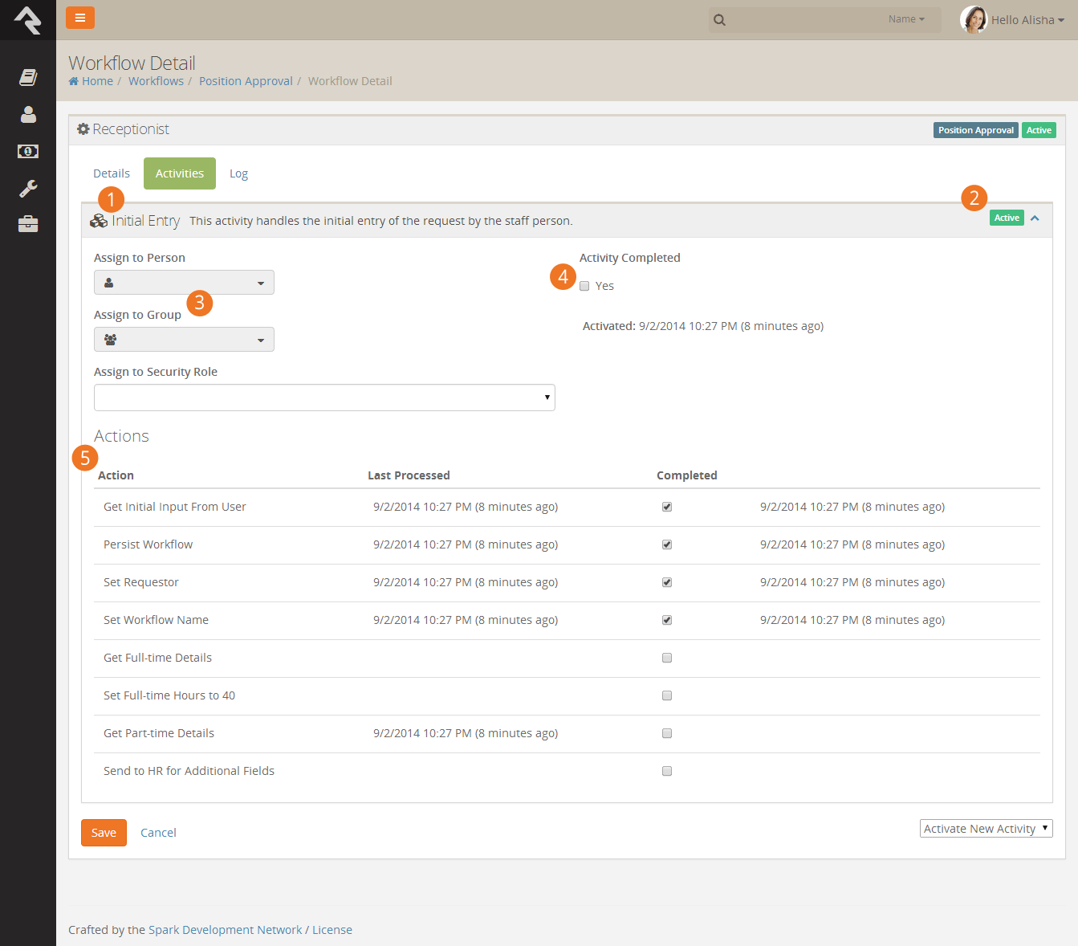Open the book icon sidebar section
The height and width of the screenshot is (946, 1078).
pyautogui.click(x=28, y=77)
